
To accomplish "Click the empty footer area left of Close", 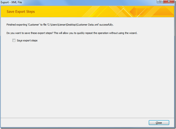I will (74, 123).
